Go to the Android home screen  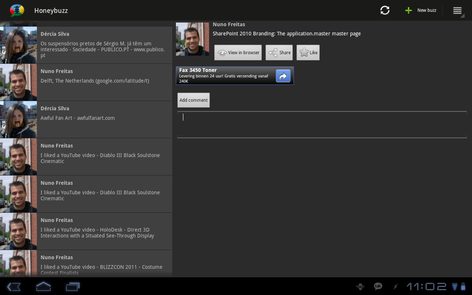point(43,287)
